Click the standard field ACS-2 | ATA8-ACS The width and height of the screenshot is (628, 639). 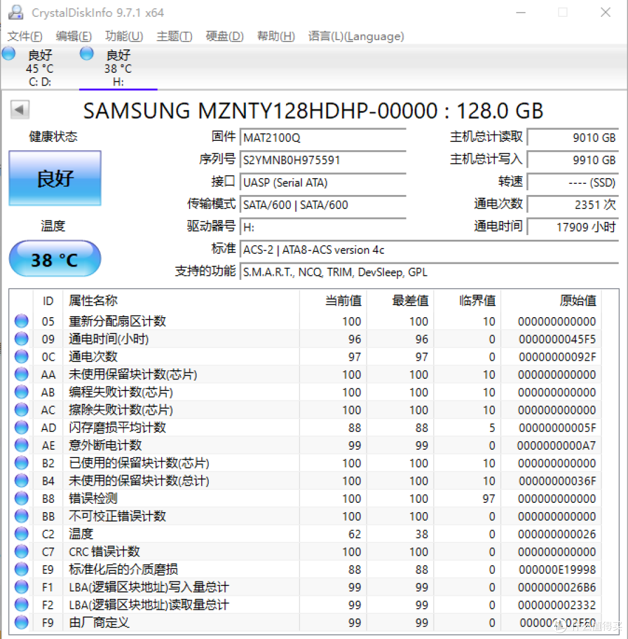tap(430, 250)
